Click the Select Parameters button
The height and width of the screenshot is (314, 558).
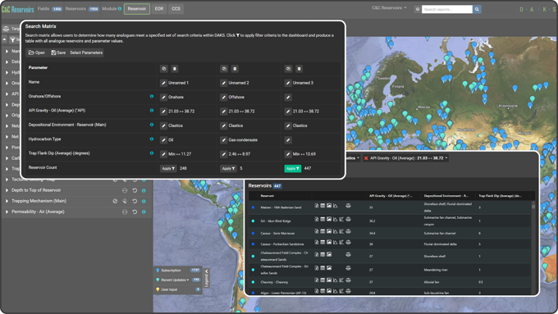(x=86, y=52)
